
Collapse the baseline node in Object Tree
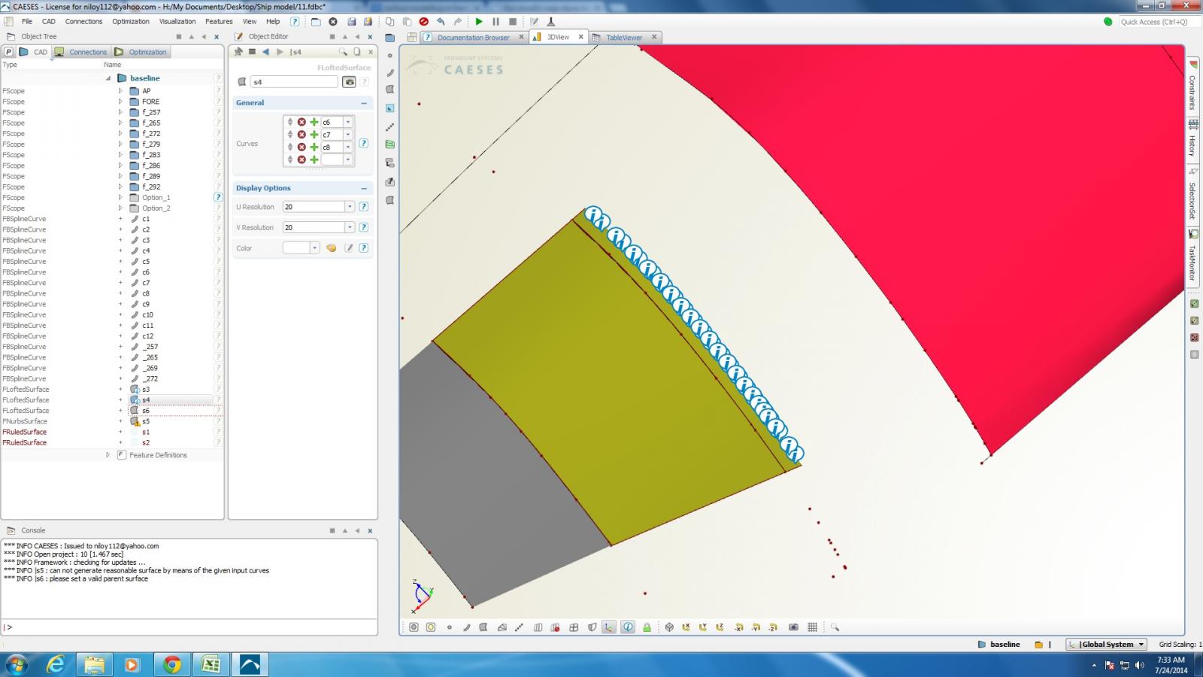[108, 78]
